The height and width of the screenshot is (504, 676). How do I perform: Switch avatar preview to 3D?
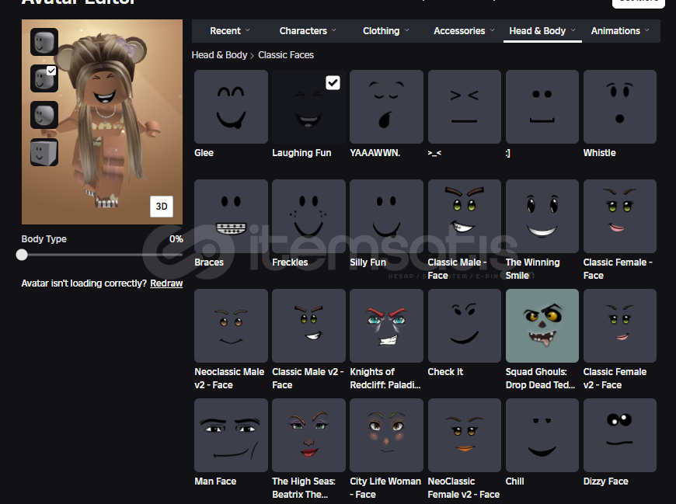point(162,207)
